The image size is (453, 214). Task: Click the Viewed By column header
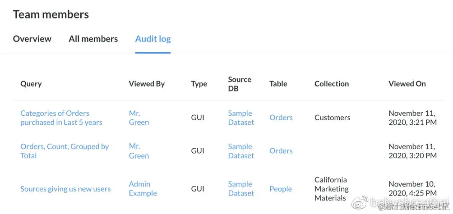click(x=147, y=84)
